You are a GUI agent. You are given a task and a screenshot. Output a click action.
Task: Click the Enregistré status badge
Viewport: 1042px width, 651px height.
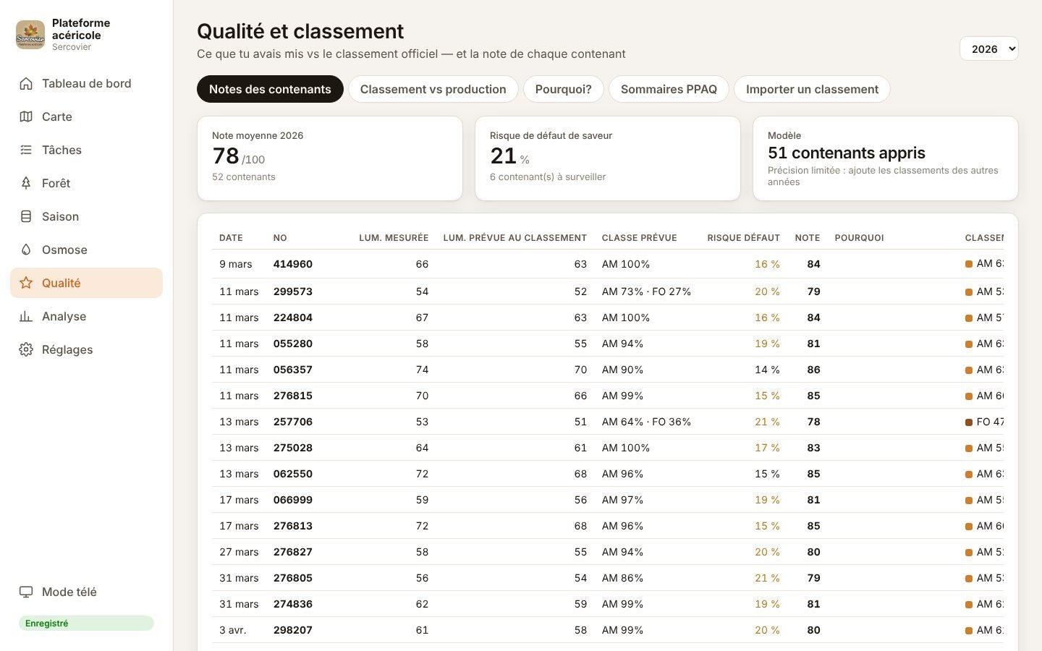pyautogui.click(x=86, y=623)
